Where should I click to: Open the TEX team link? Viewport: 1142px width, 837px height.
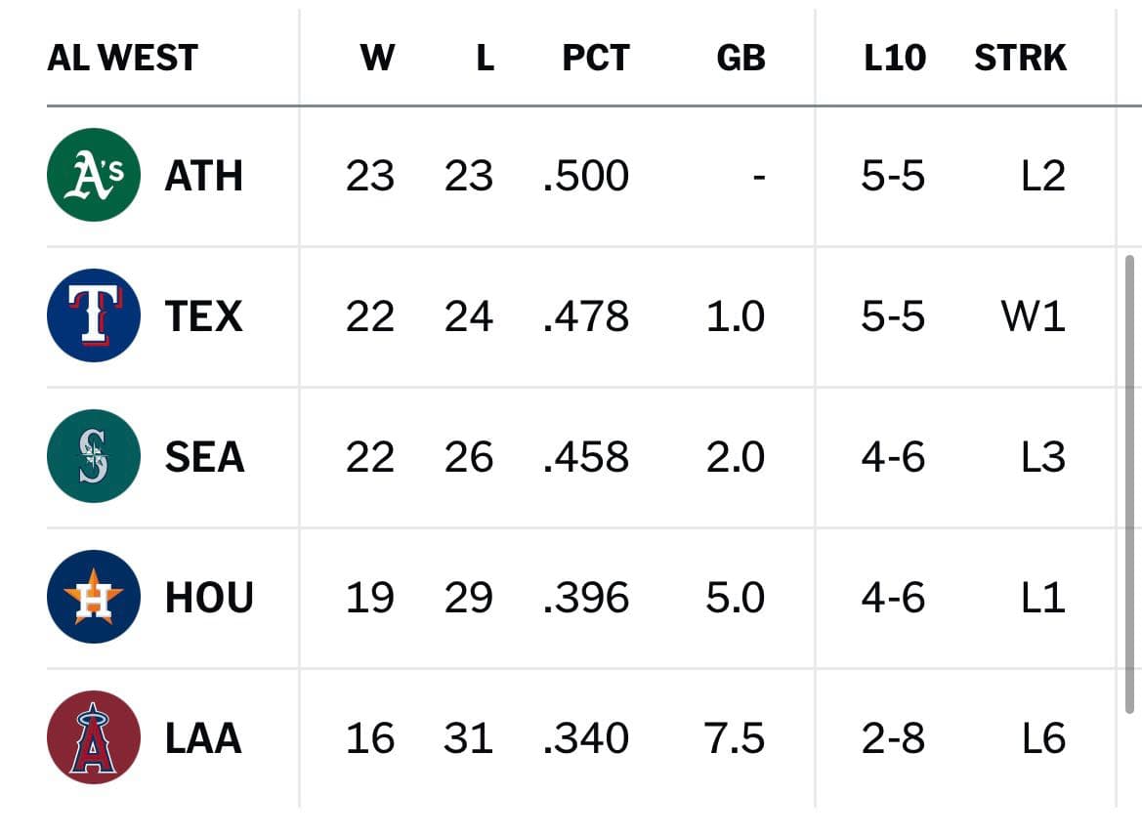(x=204, y=315)
